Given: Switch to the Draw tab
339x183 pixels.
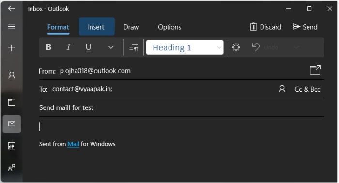Looking at the screenshot, I should pyautogui.click(x=131, y=27).
